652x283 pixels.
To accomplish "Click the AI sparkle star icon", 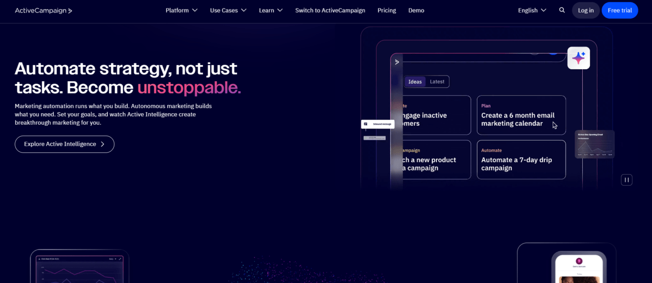I will [578, 58].
